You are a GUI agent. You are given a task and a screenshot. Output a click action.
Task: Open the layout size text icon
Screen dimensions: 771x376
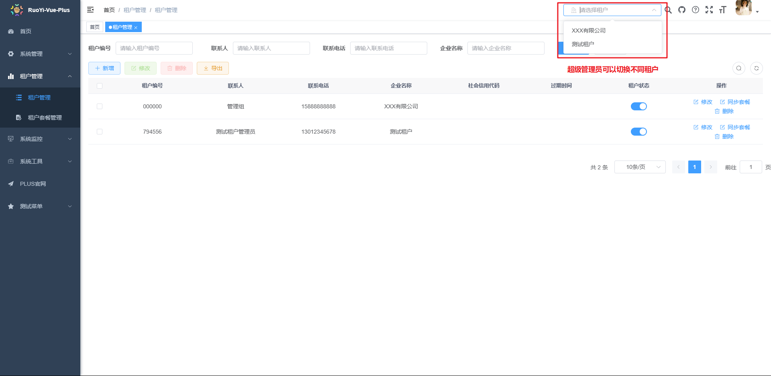tap(723, 10)
